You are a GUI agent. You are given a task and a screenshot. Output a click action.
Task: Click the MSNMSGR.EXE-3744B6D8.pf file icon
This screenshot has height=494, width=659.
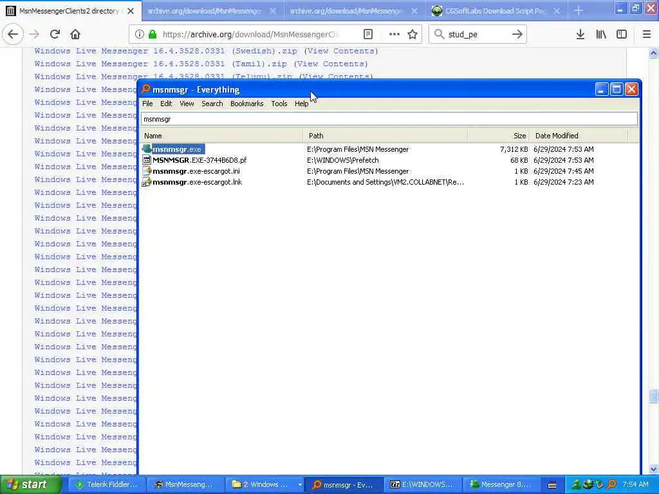click(x=147, y=160)
